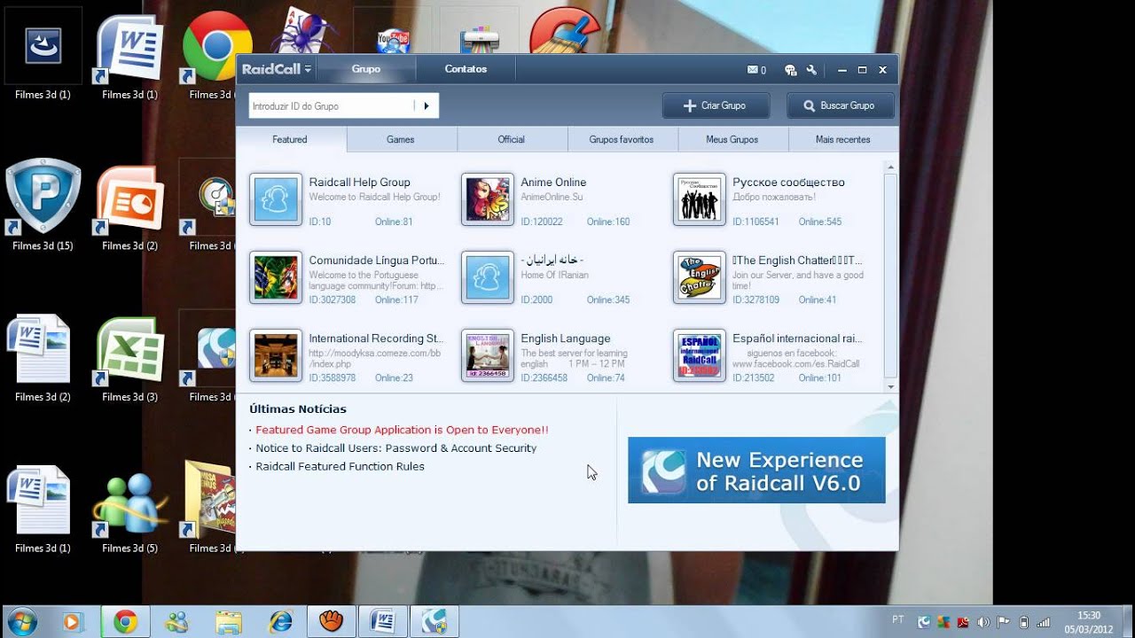This screenshot has width=1135, height=638.
Task: Open Password & Account Security notice link
Action: (x=396, y=448)
